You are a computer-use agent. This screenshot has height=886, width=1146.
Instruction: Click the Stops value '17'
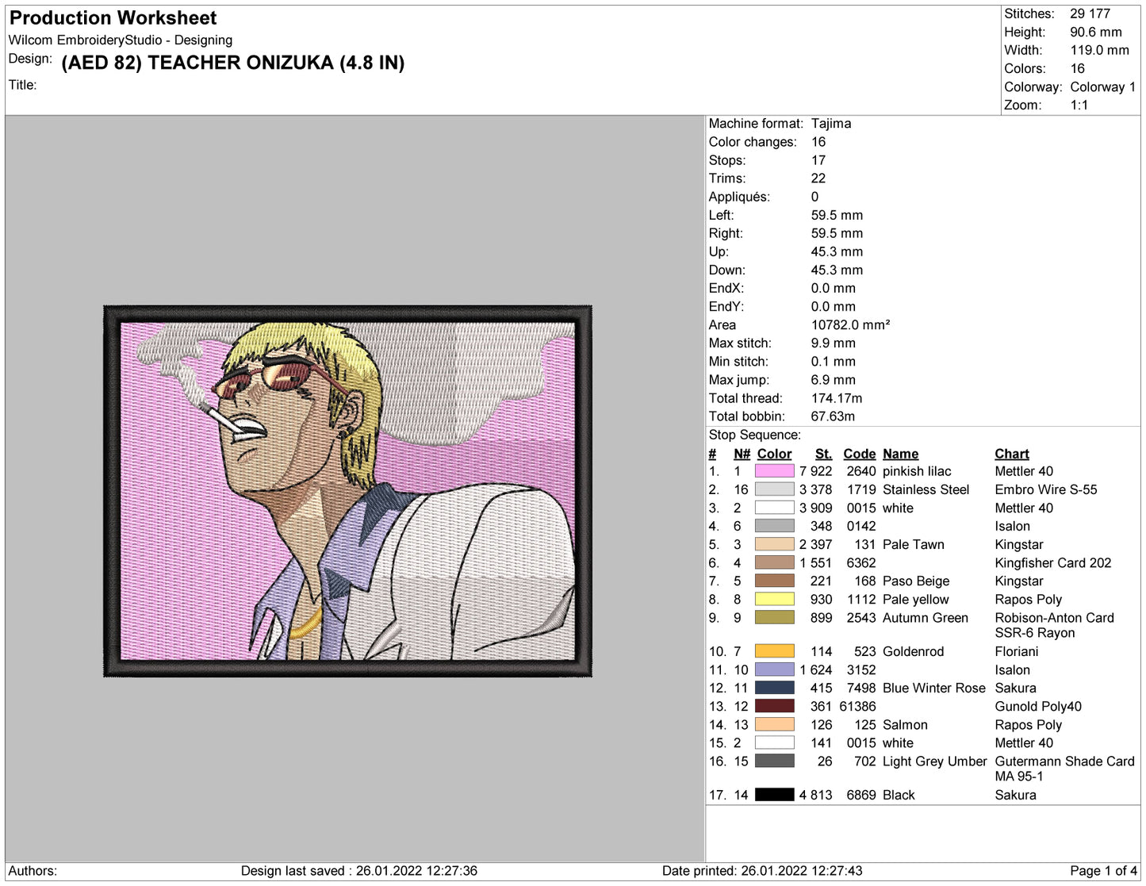pyautogui.click(x=818, y=159)
